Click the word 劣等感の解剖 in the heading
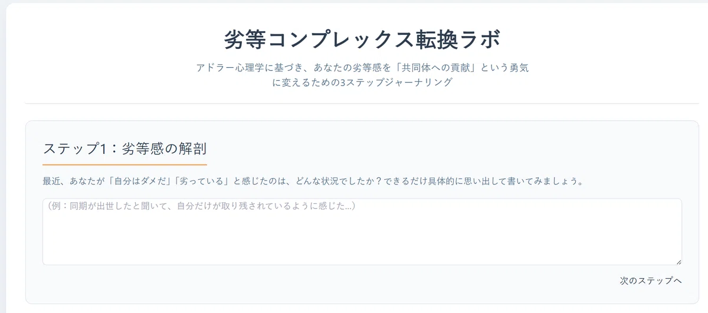The width and height of the screenshot is (708, 313). click(x=164, y=149)
